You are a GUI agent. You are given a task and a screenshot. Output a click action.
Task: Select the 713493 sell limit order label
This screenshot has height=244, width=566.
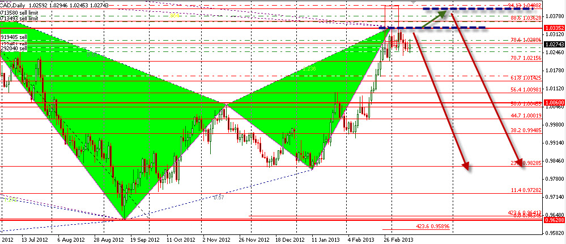pyautogui.click(x=19, y=18)
